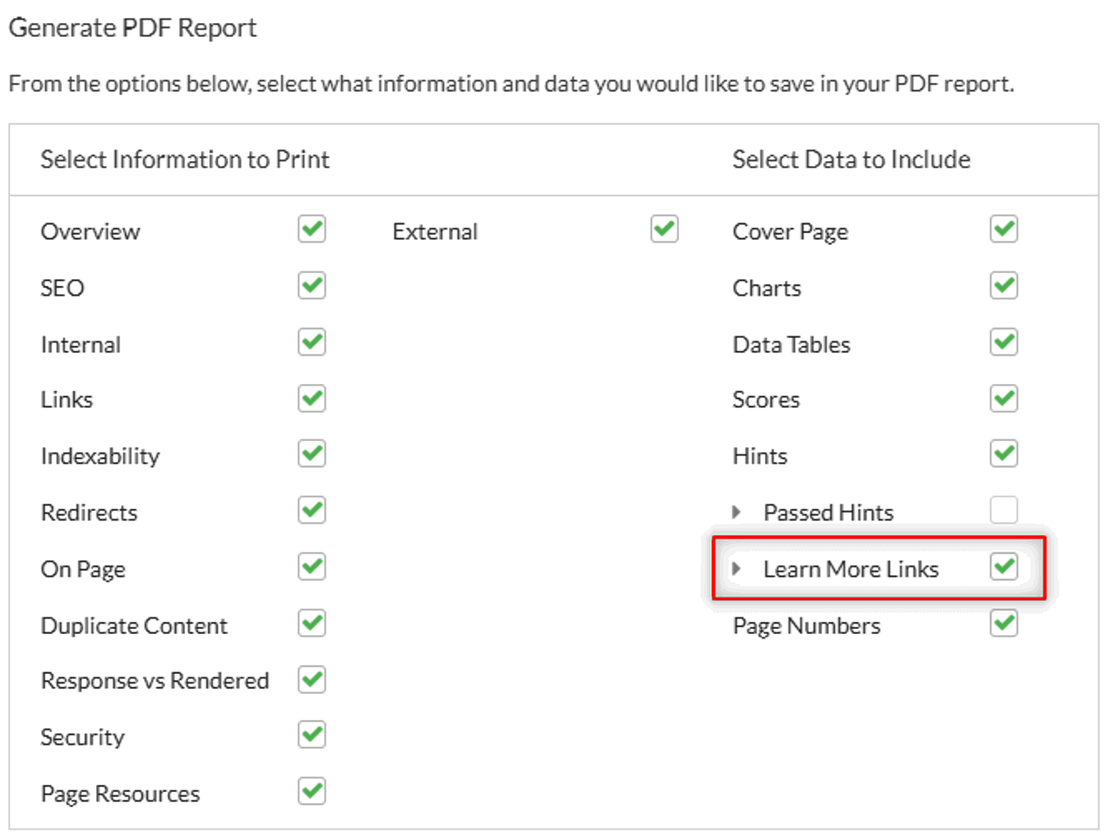
Task: Uncheck the Security option
Action: 311,735
